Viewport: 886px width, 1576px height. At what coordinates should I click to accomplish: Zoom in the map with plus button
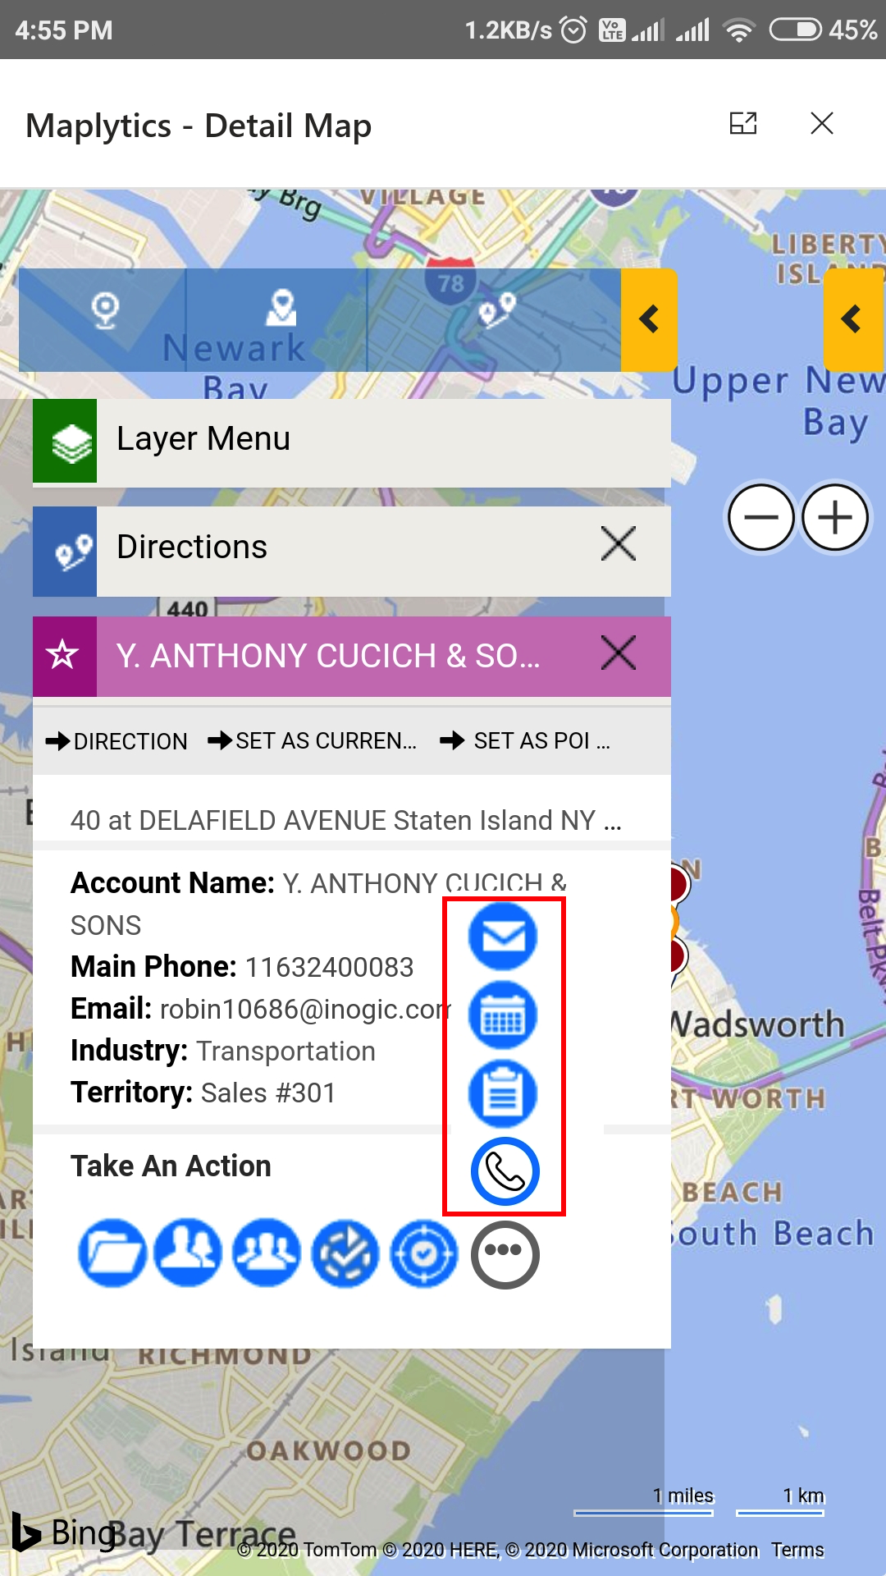point(835,517)
